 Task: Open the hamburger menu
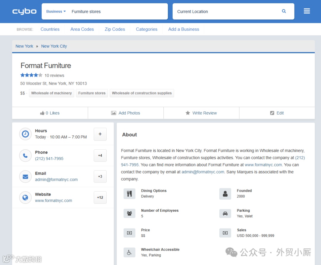click(307, 11)
